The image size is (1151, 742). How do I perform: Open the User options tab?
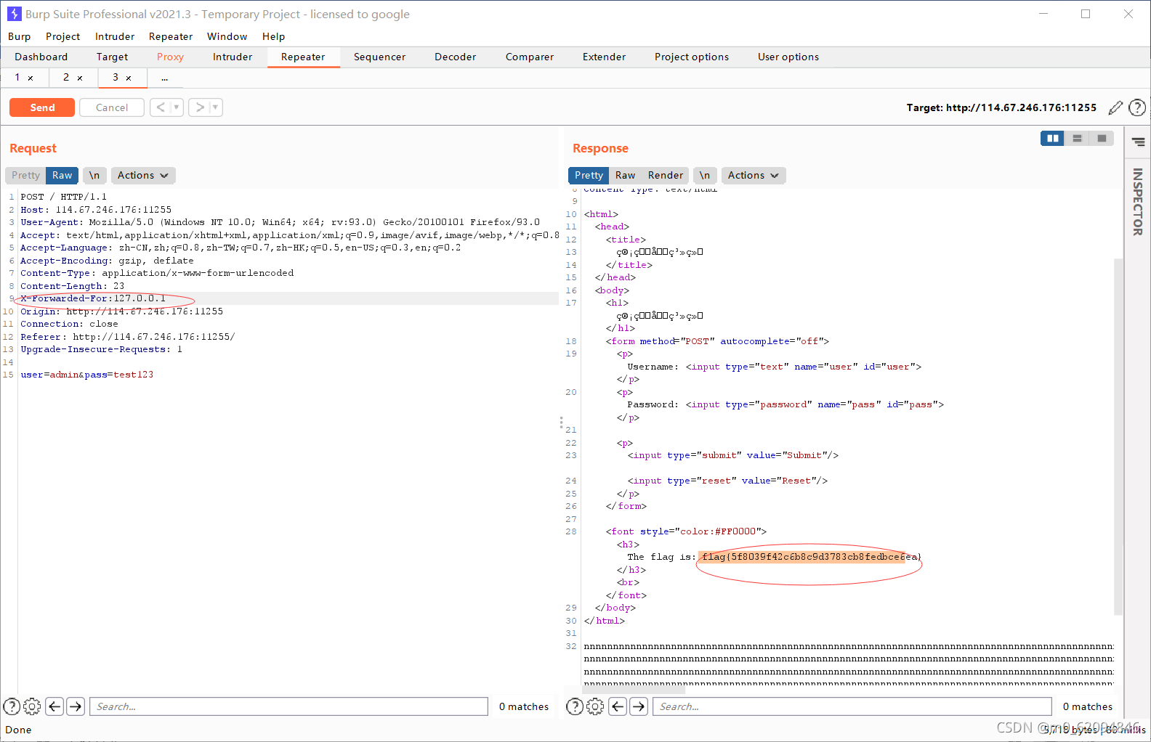pyautogui.click(x=788, y=57)
